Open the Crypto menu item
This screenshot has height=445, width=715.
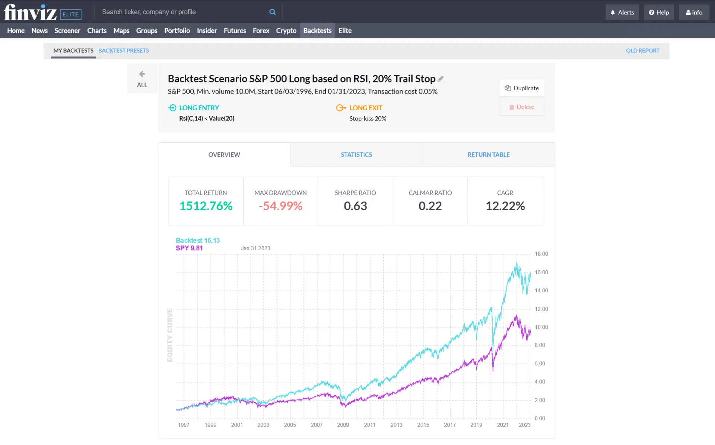point(286,31)
